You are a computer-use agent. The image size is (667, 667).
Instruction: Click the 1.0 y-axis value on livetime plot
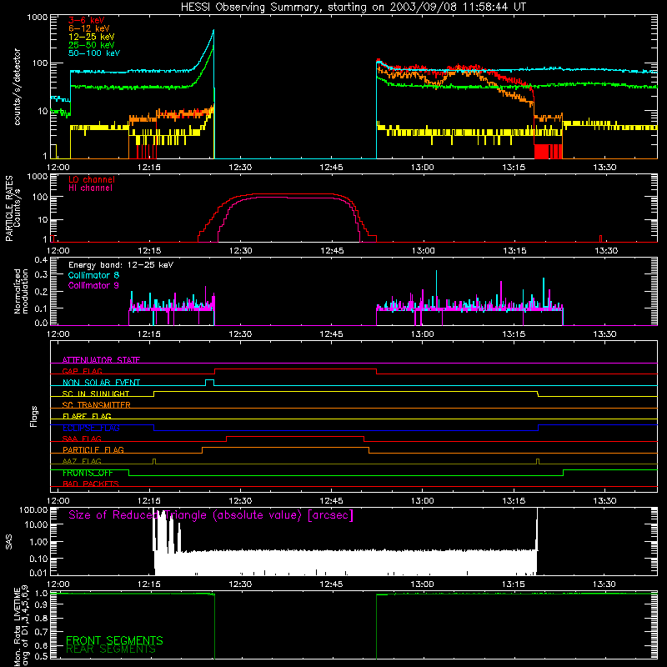click(x=41, y=593)
